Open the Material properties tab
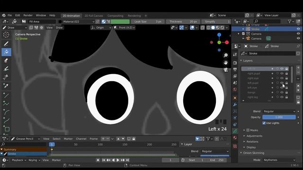The width and height of the screenshot is (303, 170). coord(235,137)
